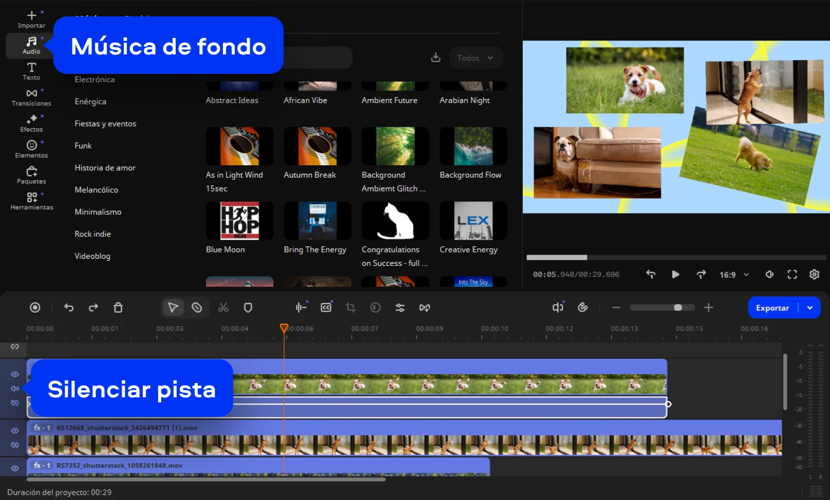Click the fullscreen preview icon

coord(792,275)
